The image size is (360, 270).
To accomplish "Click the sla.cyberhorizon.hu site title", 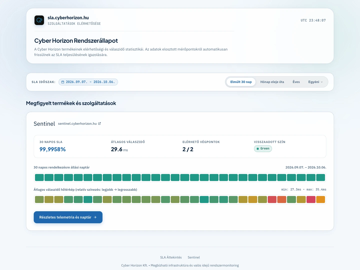I will coord(68,18).
